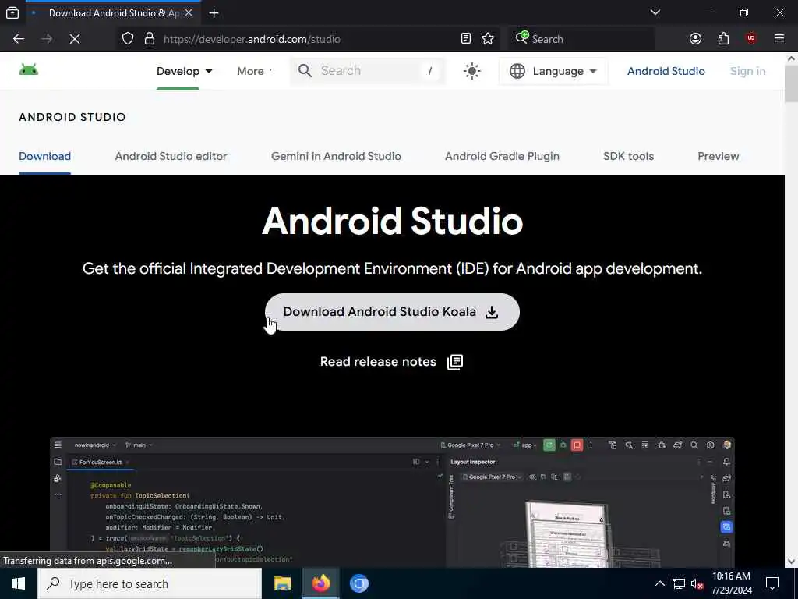Switch to the SDK tools tab

pos(628,156)
